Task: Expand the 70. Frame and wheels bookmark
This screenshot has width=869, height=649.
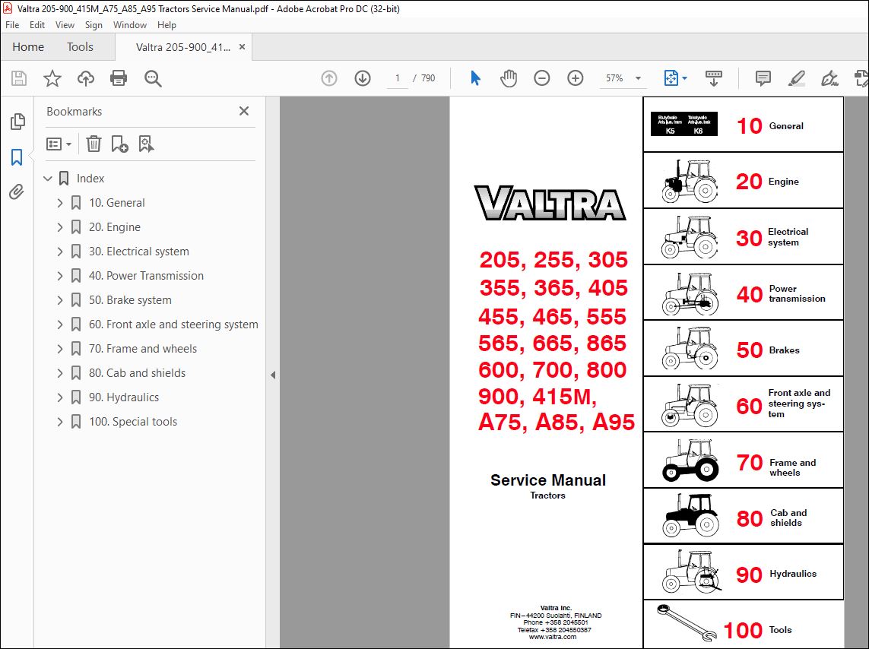Action: [x=60, y=349]
